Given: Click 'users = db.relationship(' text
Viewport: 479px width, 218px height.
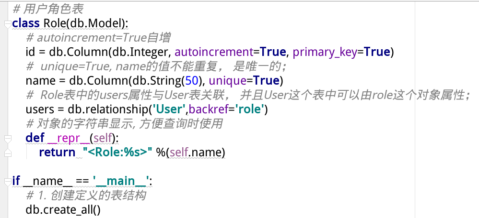Looking at the screenshot, I should 89,109.
